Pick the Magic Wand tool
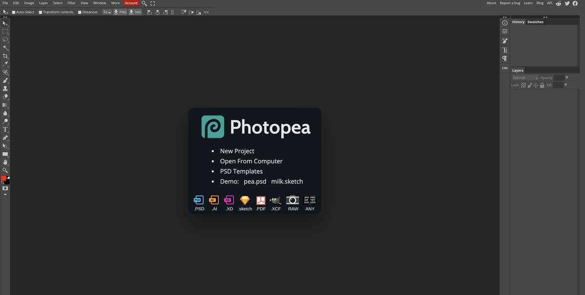Image resolution: width=585 pixels, height=295 pixels. (x=5, y=48)
